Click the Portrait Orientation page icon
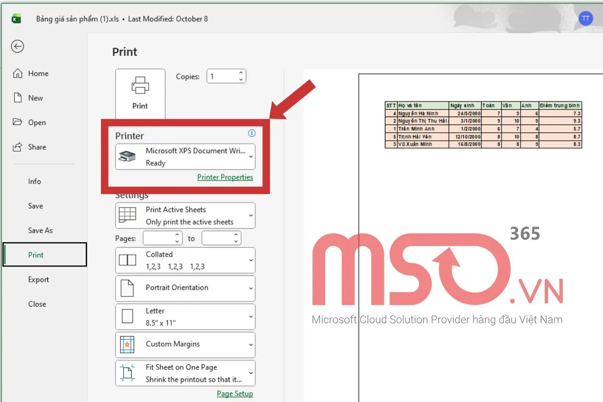Viewport: 603px width, 402px height. [x=128, y=288]
